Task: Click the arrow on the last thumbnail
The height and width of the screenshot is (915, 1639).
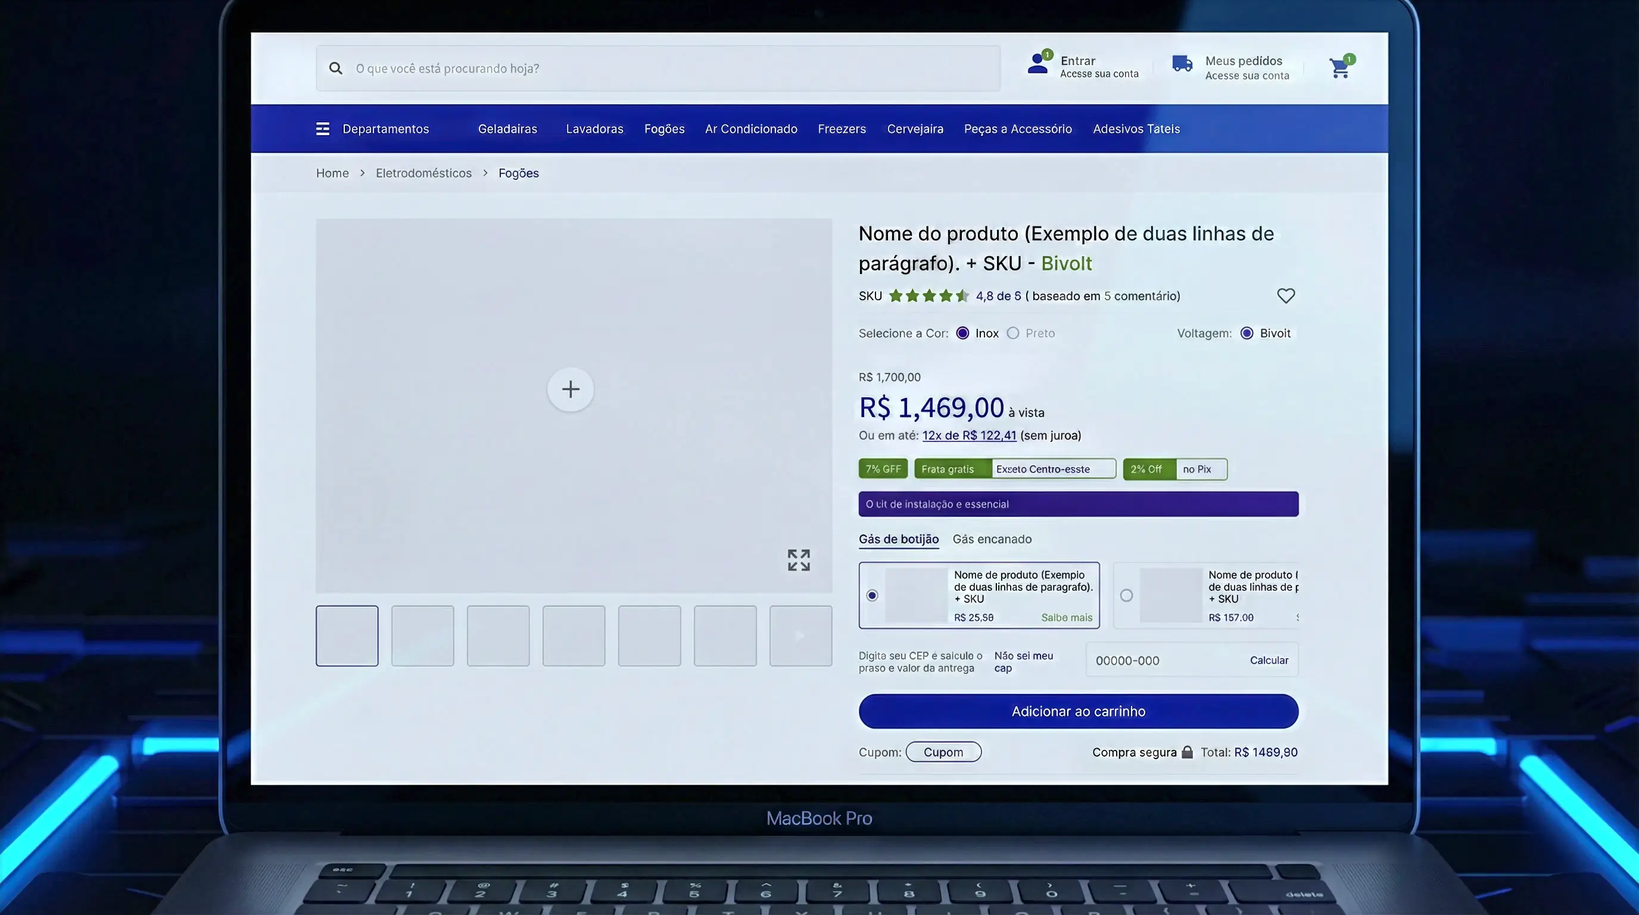Action: click(x=800, y=636)
